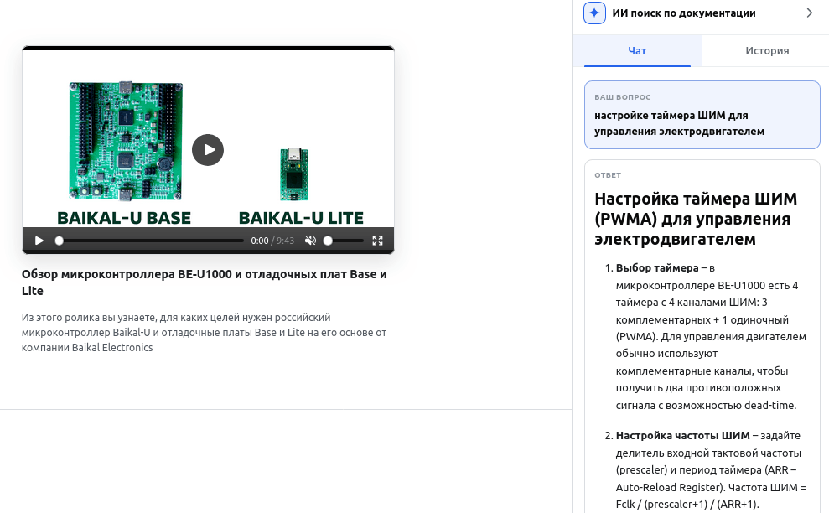The height and width of the screenshot is (513, 829).
Task: Click the video title about BE-U1000 overview
Action: coord(204,282)
